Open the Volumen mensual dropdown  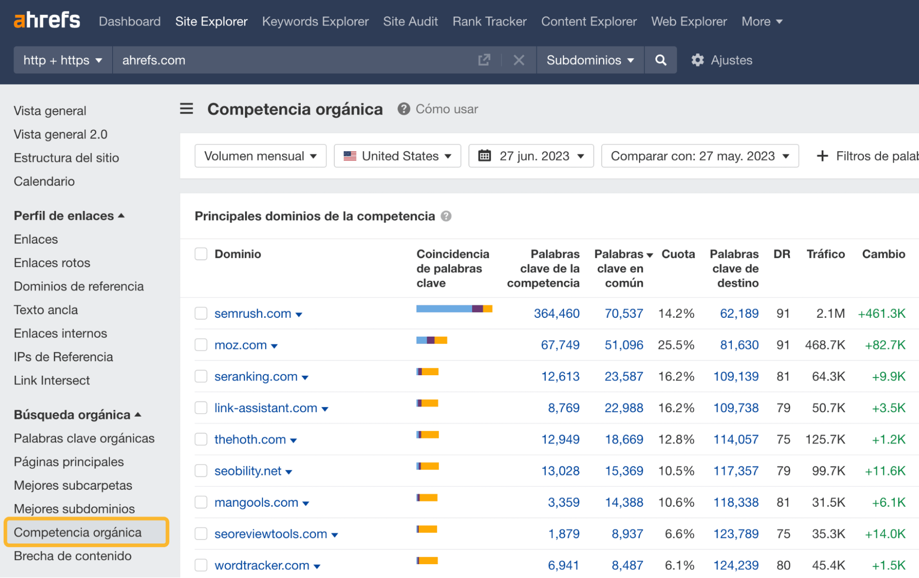260,156
